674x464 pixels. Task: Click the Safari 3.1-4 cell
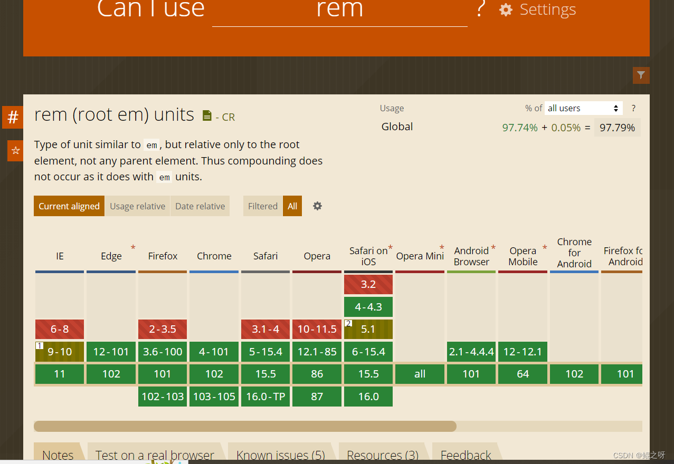[265, 329]
